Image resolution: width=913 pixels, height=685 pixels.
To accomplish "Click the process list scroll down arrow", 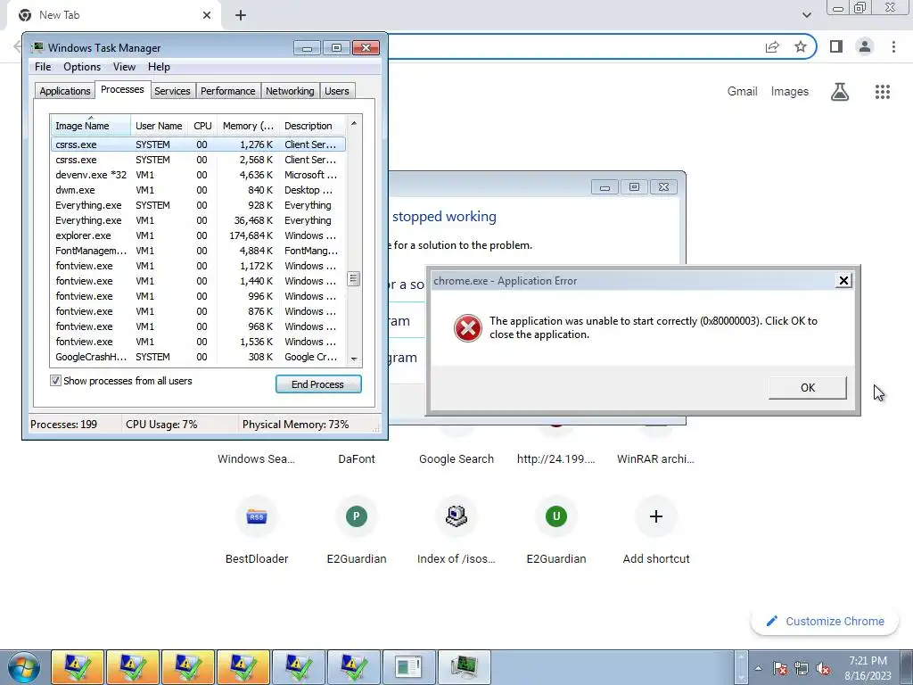I will point(353,359).
